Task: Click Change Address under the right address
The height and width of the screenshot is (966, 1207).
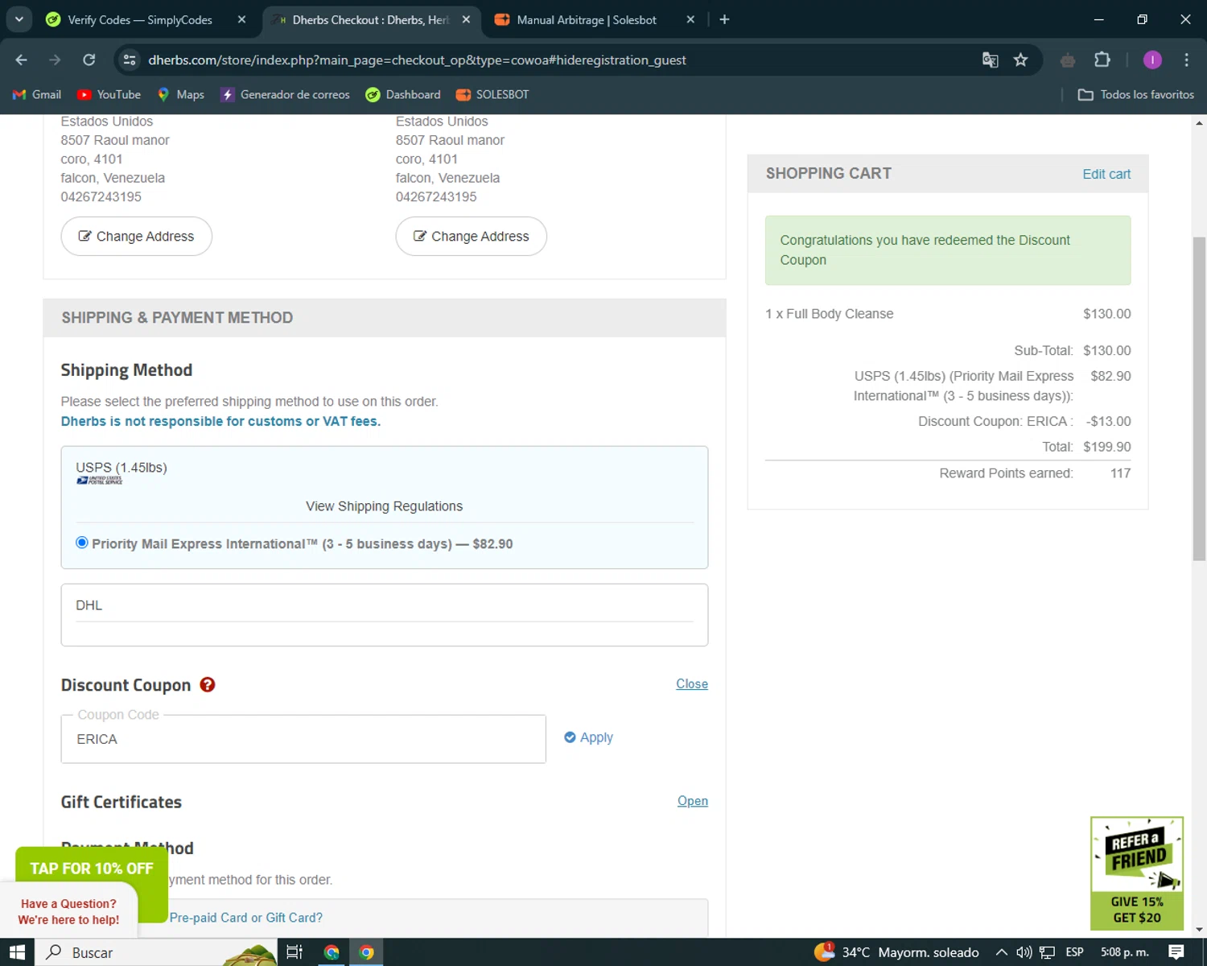Action: tap(472, 236)
